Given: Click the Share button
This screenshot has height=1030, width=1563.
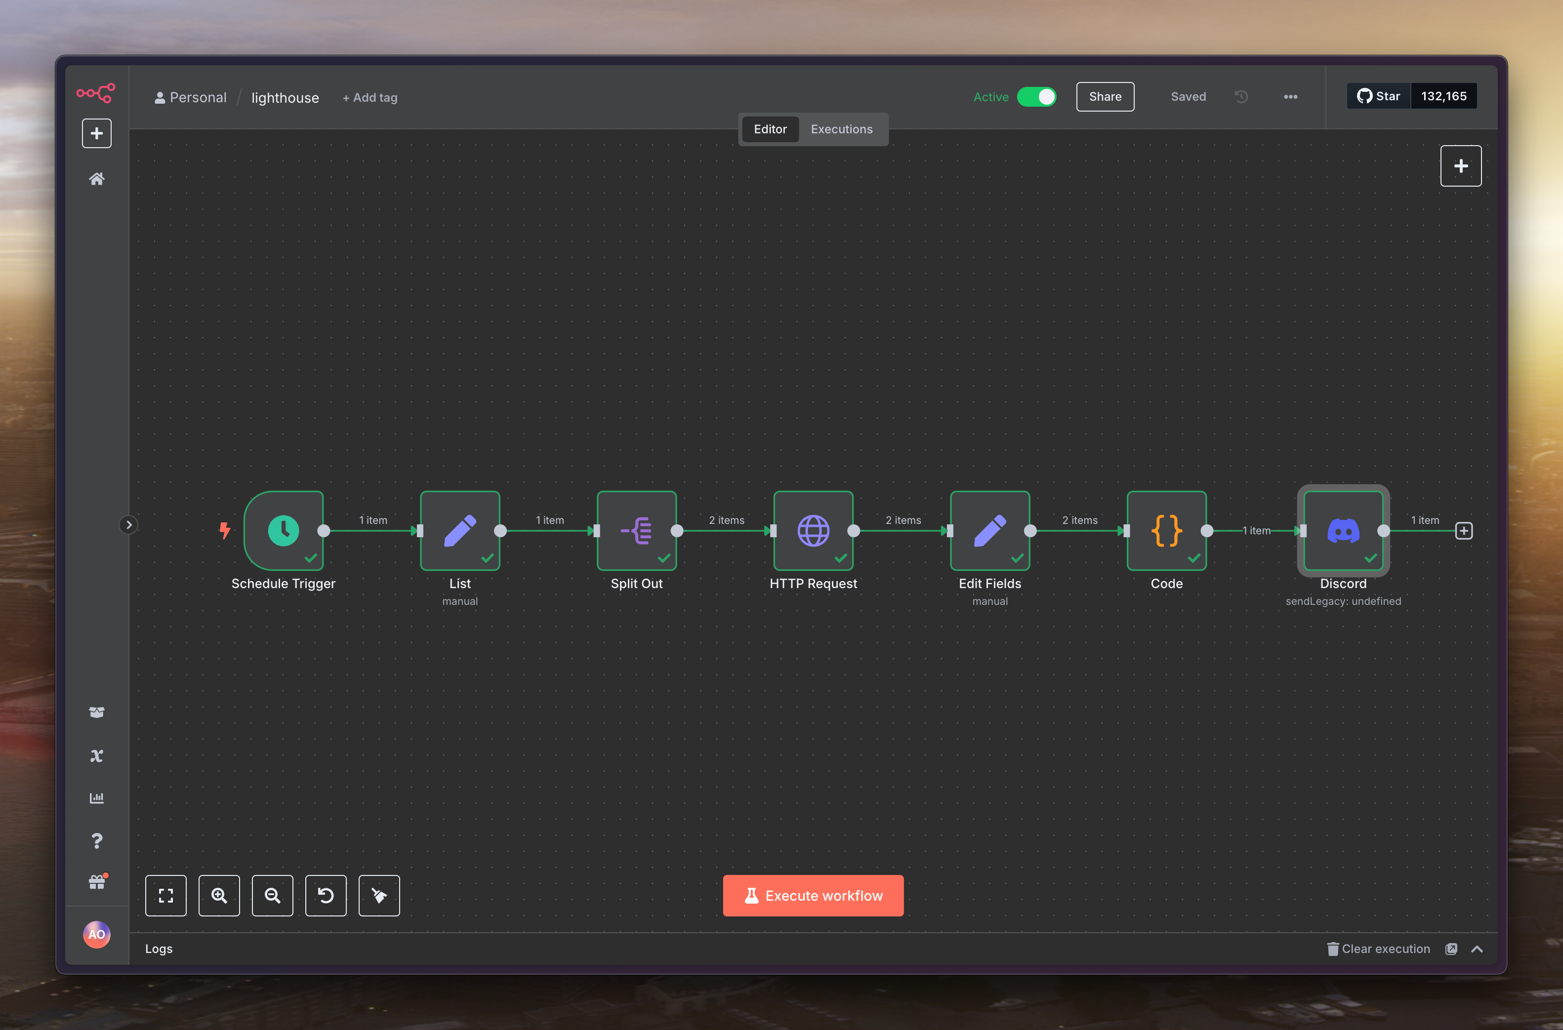Looking at the screenshot, I should point(1105,97).
